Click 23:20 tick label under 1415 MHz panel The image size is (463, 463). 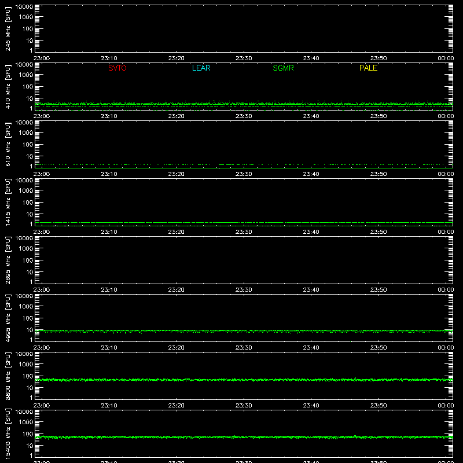(x=177, y=232)
